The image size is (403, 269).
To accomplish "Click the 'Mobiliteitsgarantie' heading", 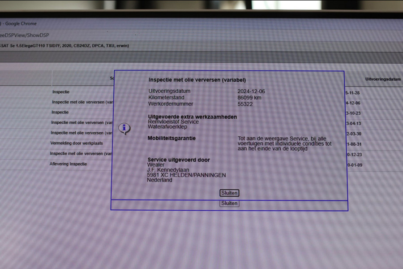I will click(171, 138).
